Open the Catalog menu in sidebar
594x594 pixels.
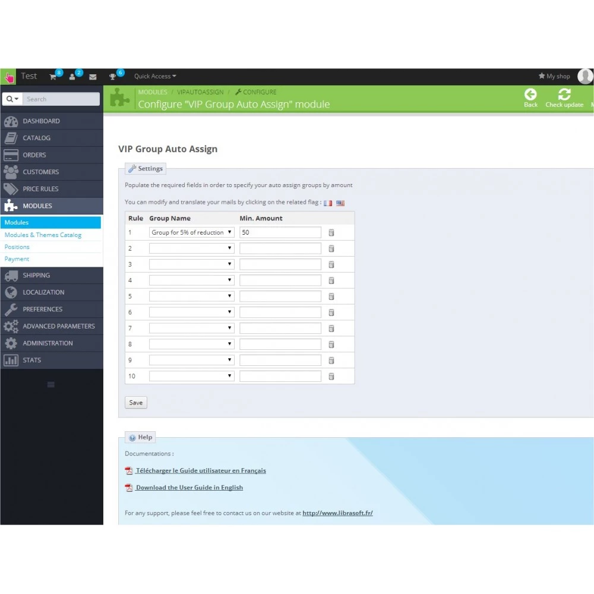[x=37, y=138]
